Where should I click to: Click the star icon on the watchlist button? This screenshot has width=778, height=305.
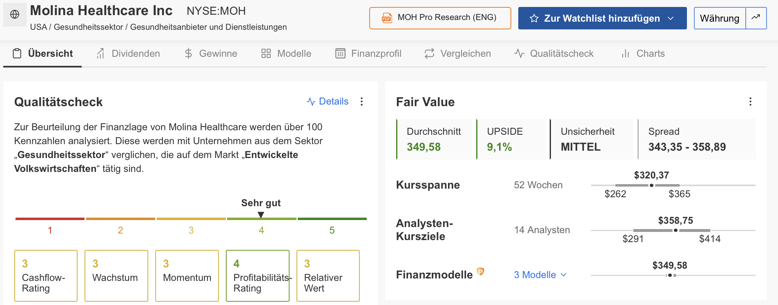click(534, 18)
